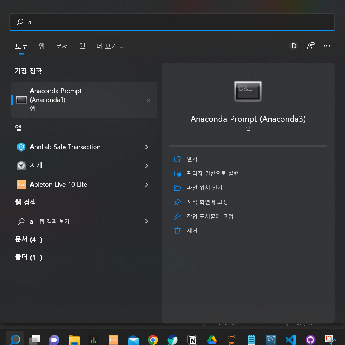Open Snipping Tool from the taskbar

coord(330,340)
